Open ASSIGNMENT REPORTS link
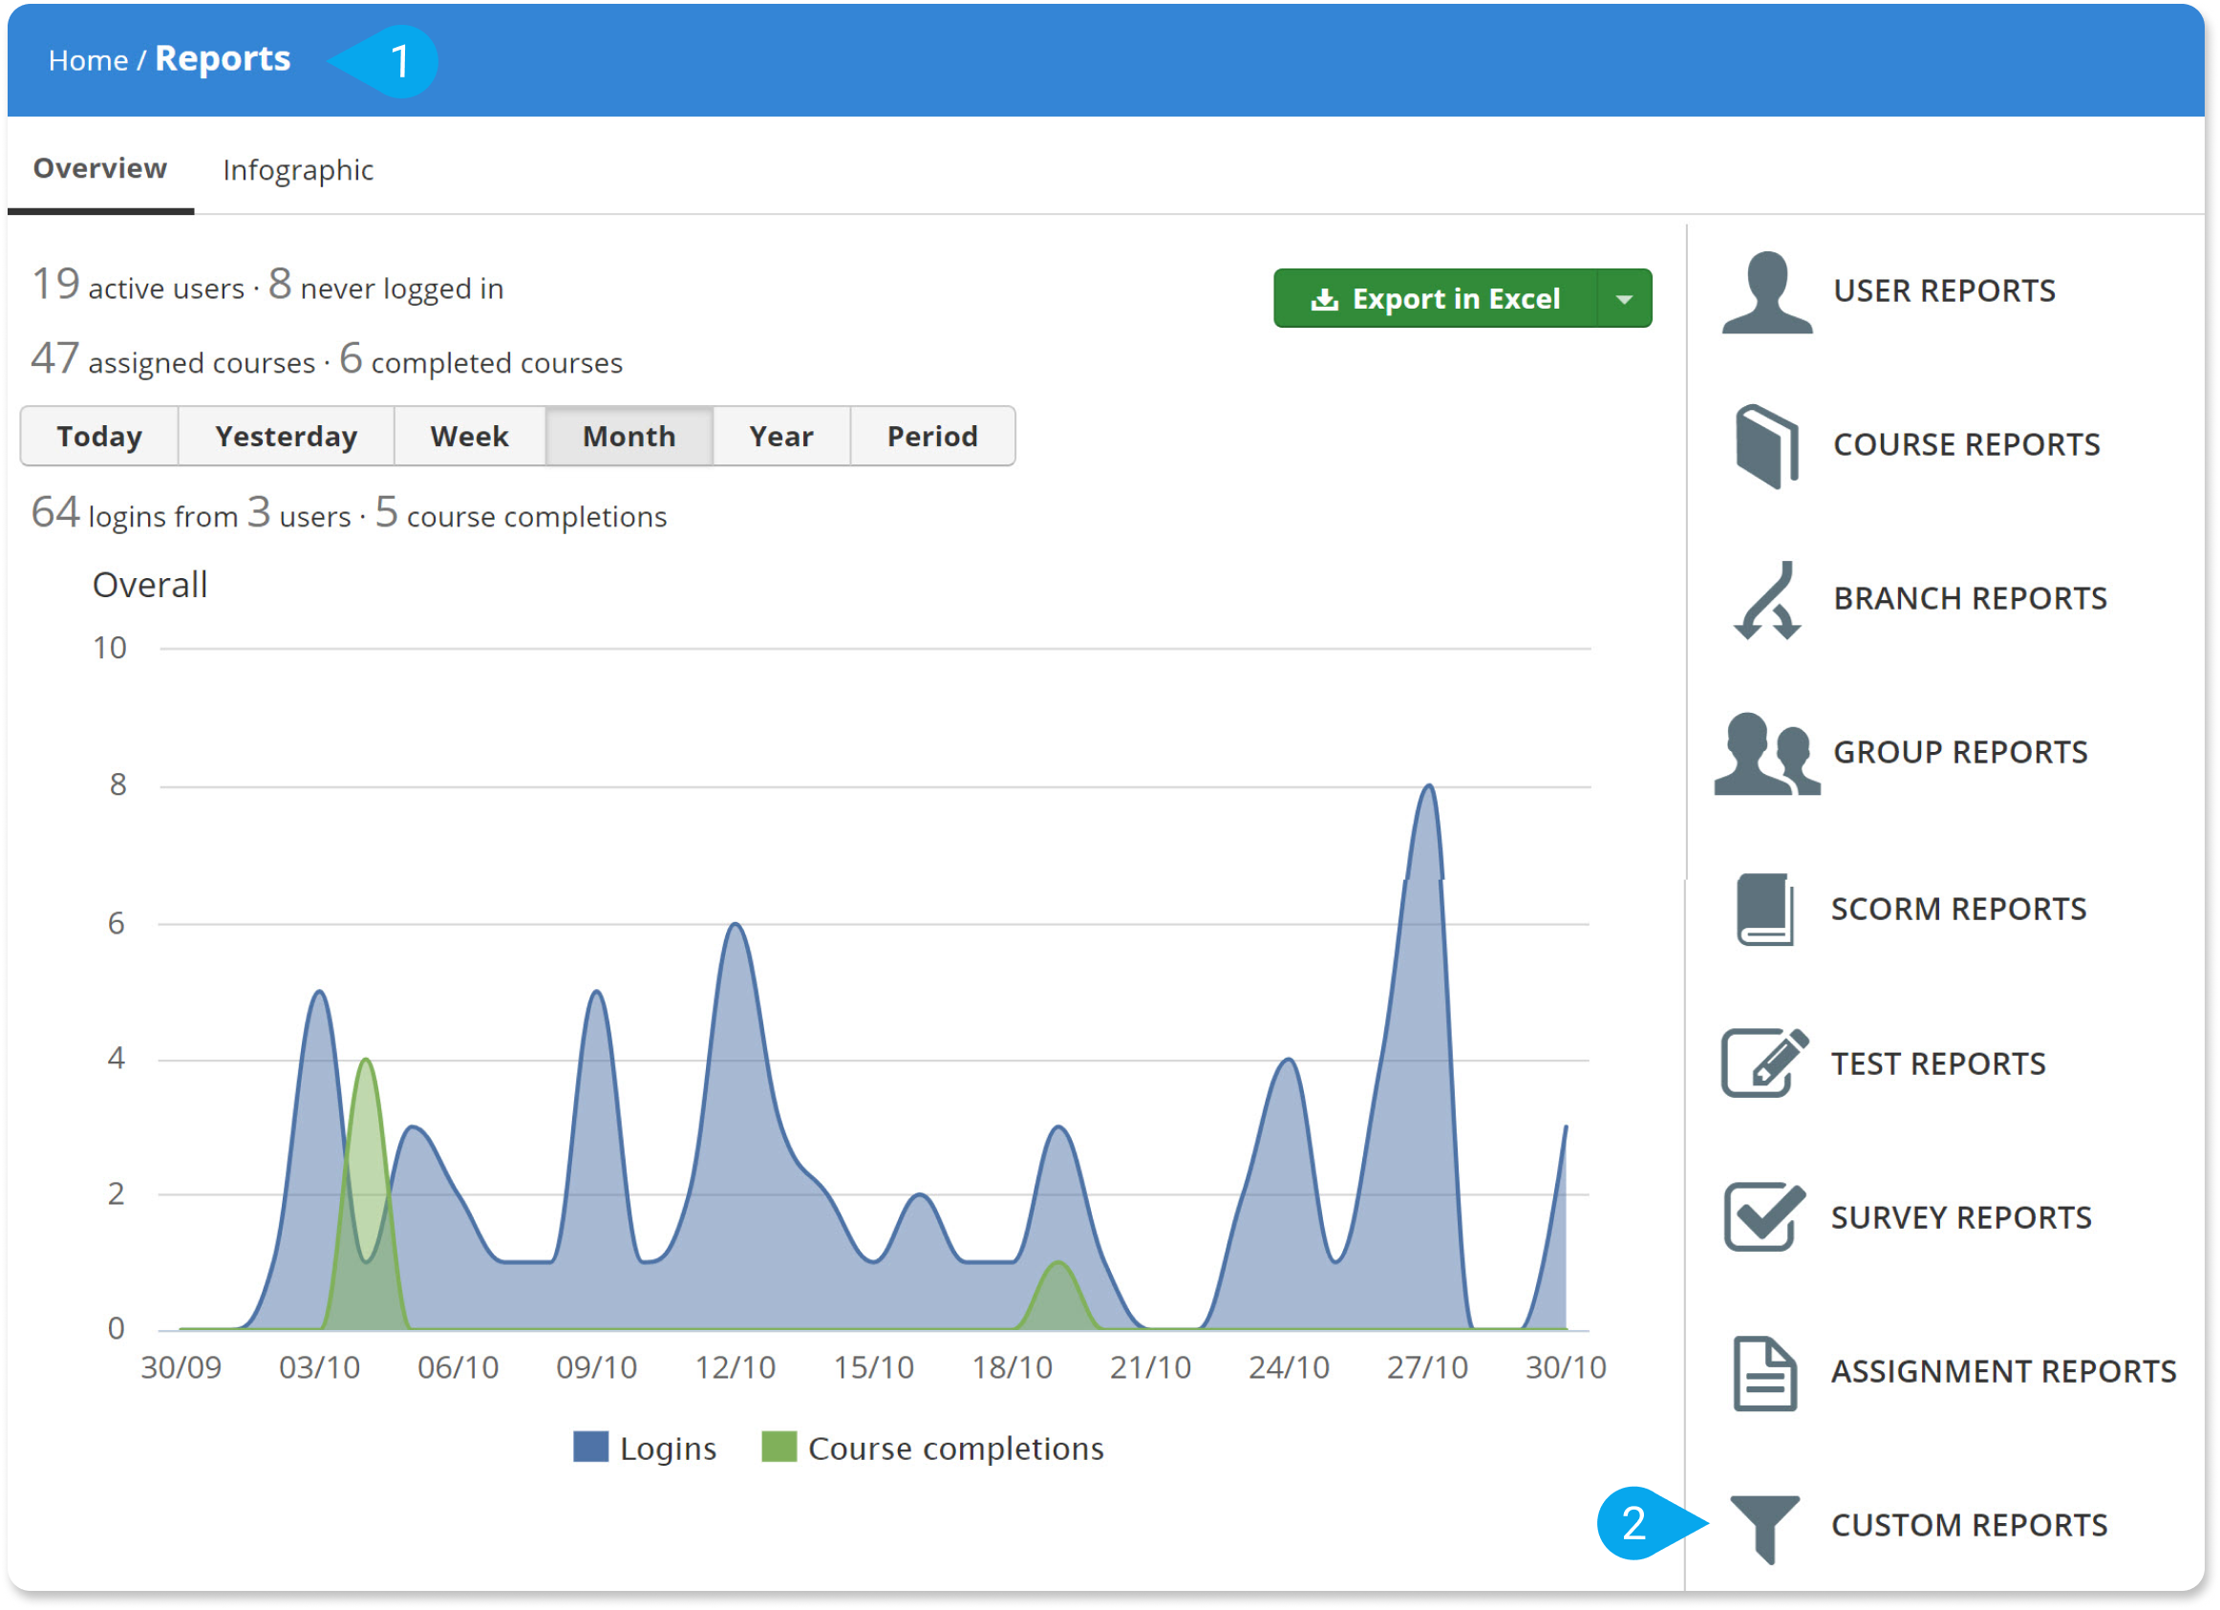 2004,1372
